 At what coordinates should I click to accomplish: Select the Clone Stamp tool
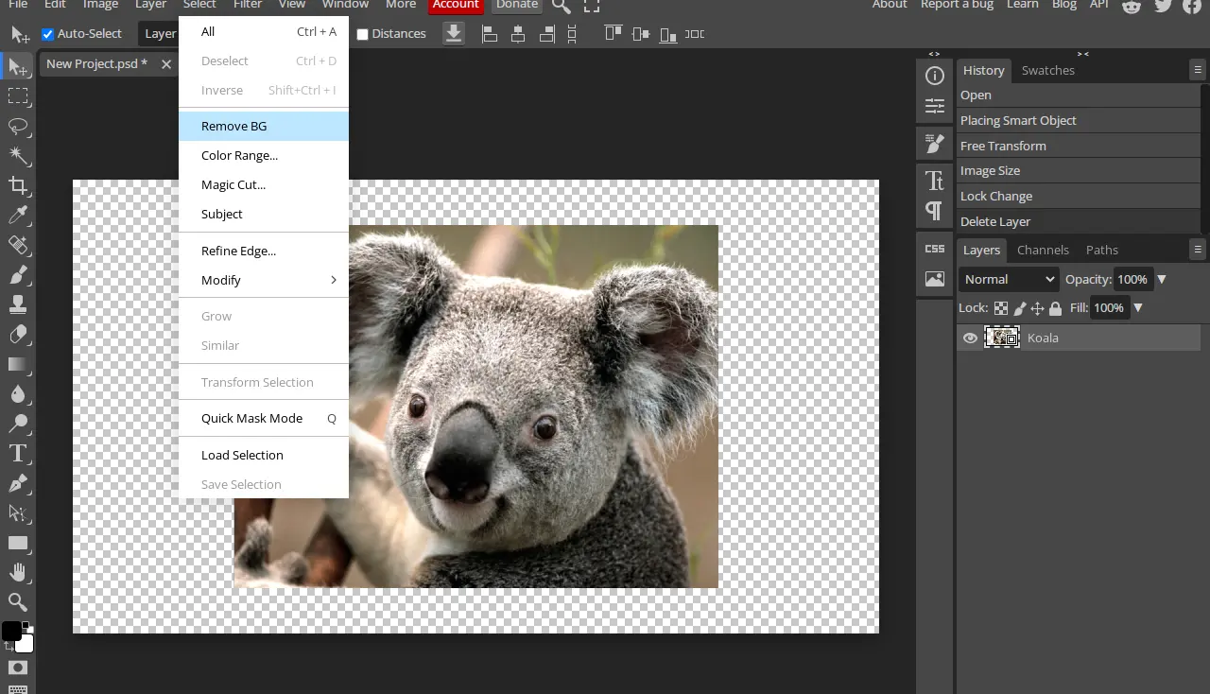17,304
